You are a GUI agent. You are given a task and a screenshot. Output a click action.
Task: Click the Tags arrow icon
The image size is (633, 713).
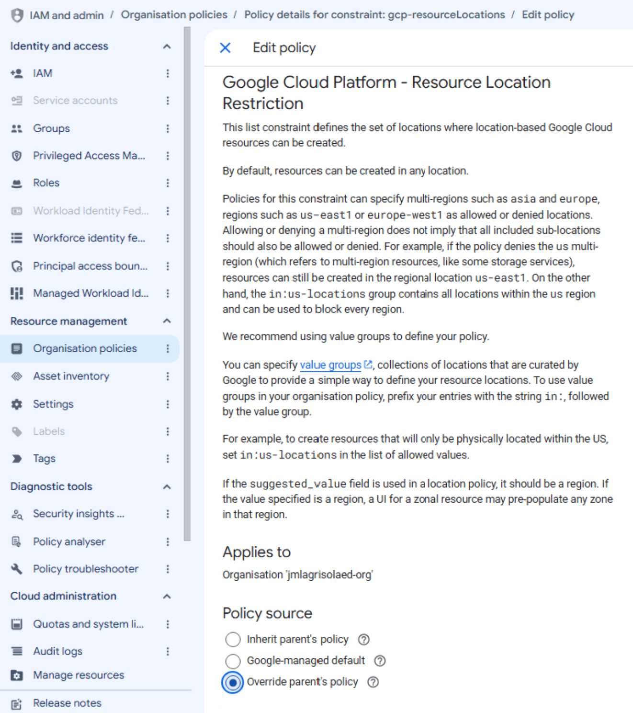click(x=17, y=459)
